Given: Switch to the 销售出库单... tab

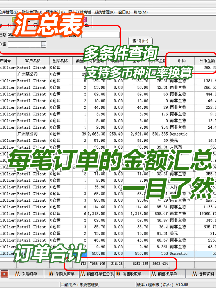Looking at the screenshot, I should pyautogui.click(x=168, y=274).
